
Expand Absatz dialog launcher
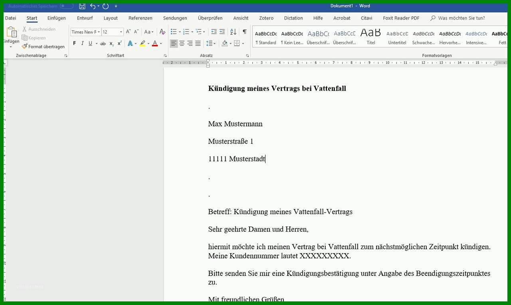click(248, 56)
